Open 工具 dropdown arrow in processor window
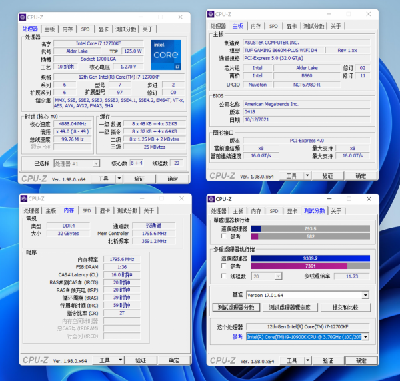This screenshot has height=381, width=400. click(x=119, y=179)
